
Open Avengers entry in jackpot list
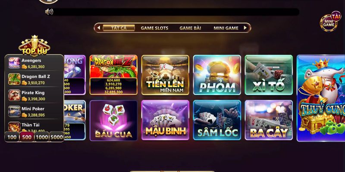click(x=34, y=63)
